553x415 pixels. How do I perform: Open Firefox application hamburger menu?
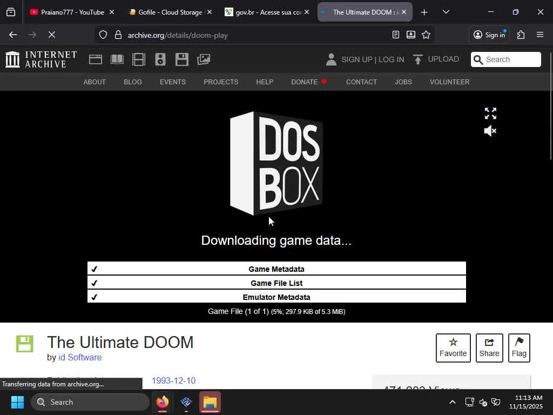[540, 35]
